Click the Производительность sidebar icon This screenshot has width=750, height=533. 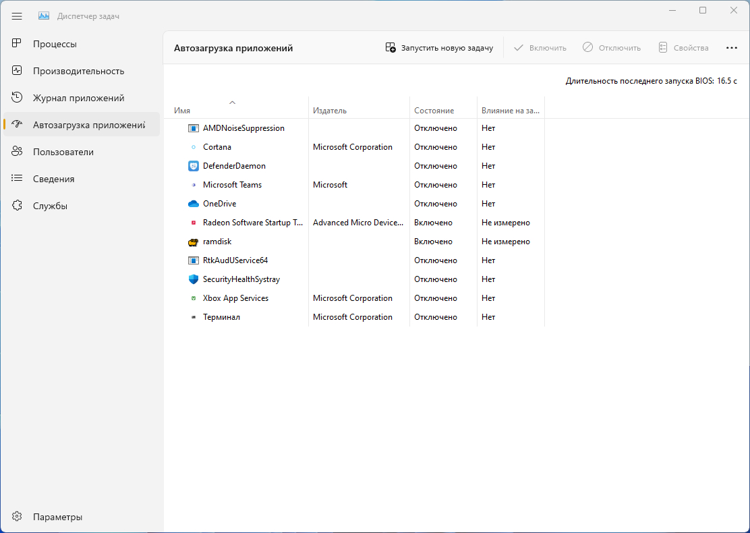click(17, 71)
